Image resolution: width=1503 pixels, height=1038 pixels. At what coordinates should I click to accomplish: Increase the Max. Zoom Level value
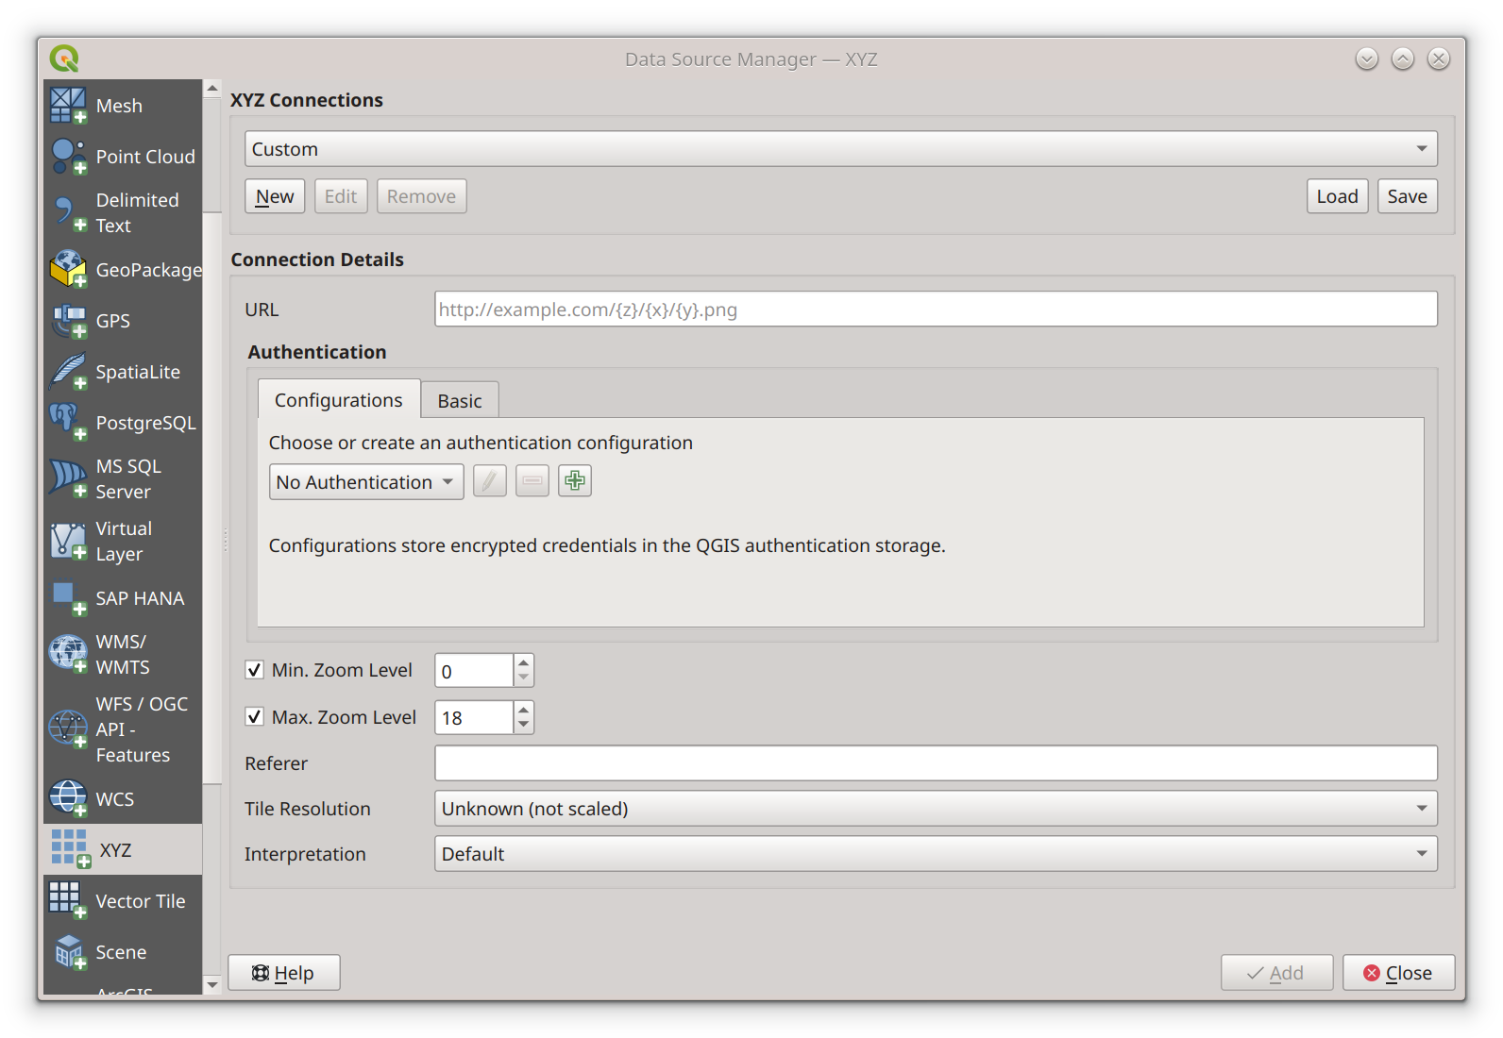tap(524, 710)
